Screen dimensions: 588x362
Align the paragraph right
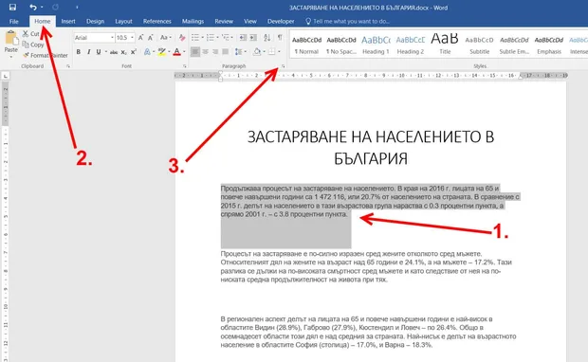tap(215, 52)
